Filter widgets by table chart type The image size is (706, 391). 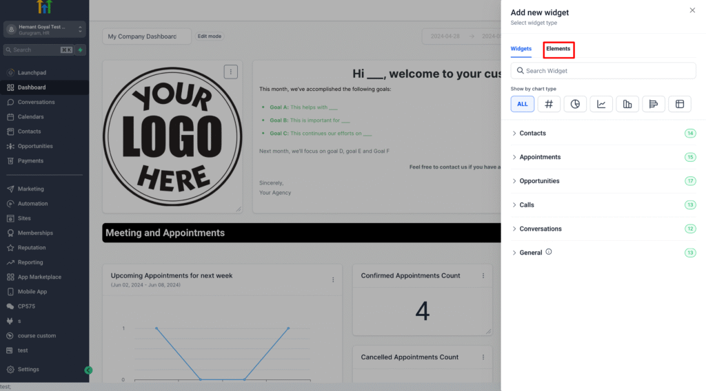pos(680,104)
